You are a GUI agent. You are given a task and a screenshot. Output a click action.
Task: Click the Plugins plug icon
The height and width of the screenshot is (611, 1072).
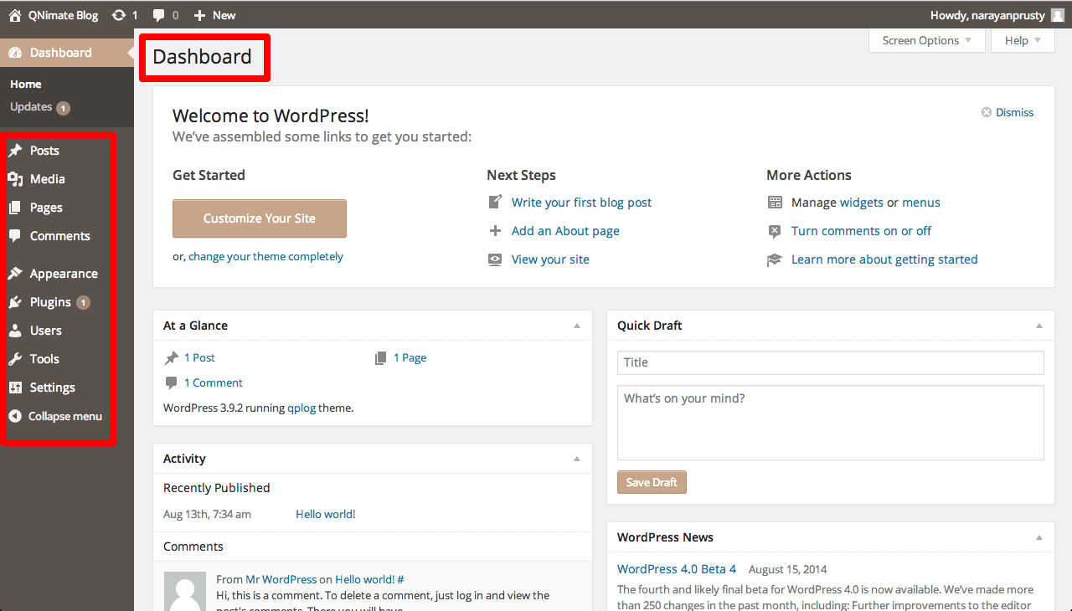(x=15, y=302)
